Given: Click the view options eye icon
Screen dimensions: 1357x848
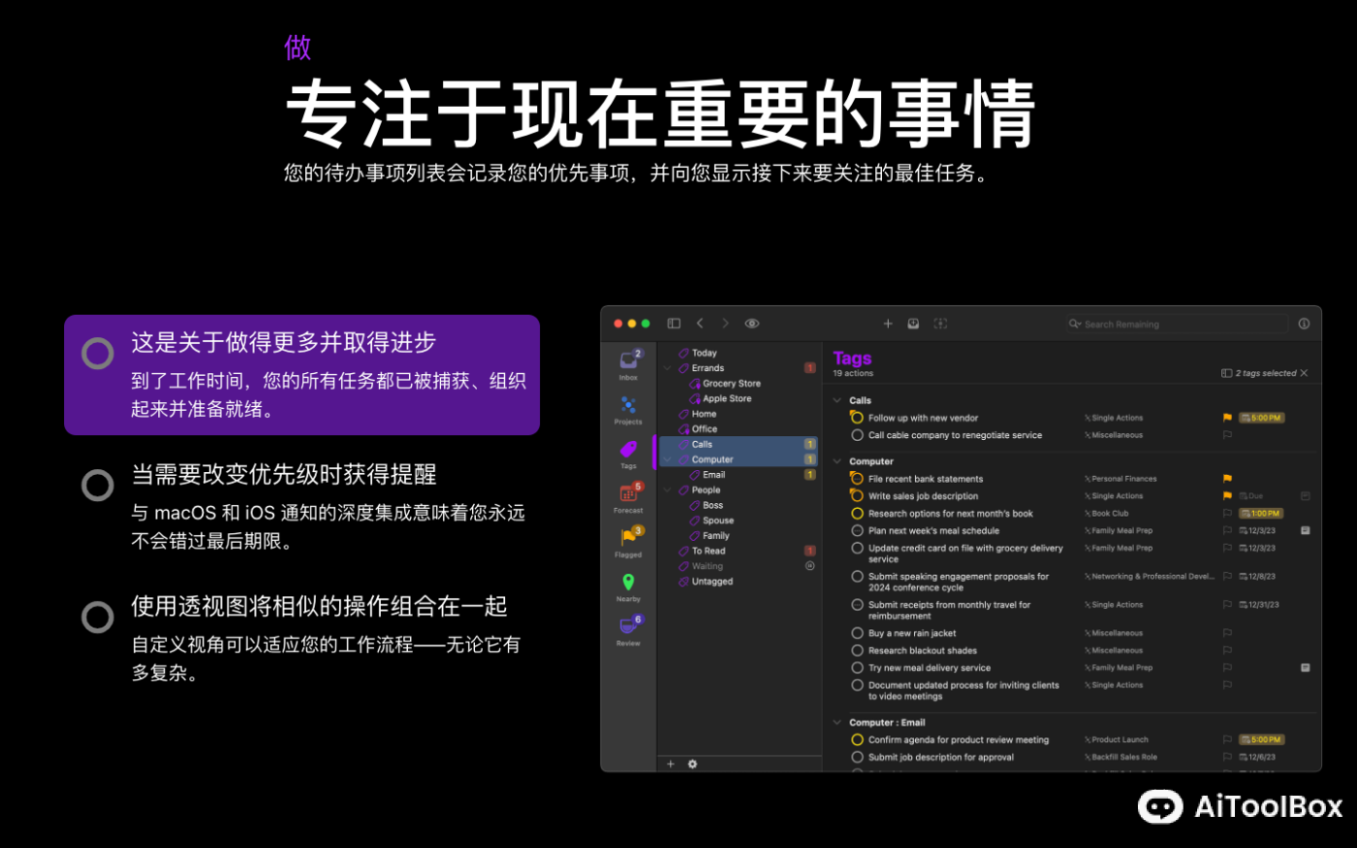Looking at the screenshot, I should (x=751, y=324).
